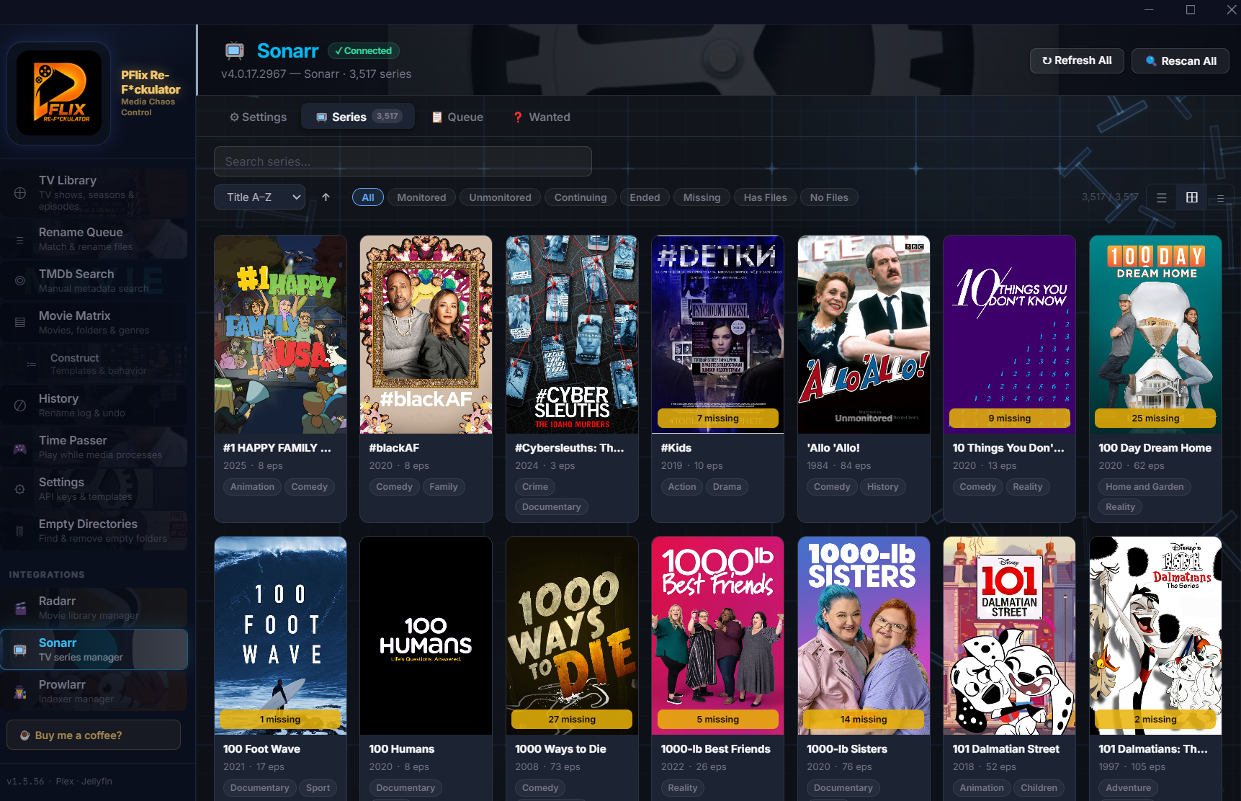Open the 'Allo 'Allo! poster

click(864, 334)
